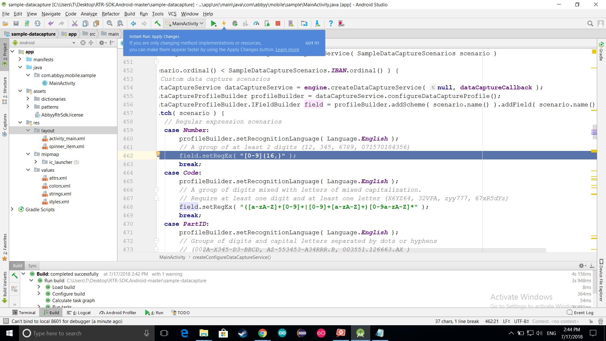Toggle the Favorites tool window tab

[4, 247]
